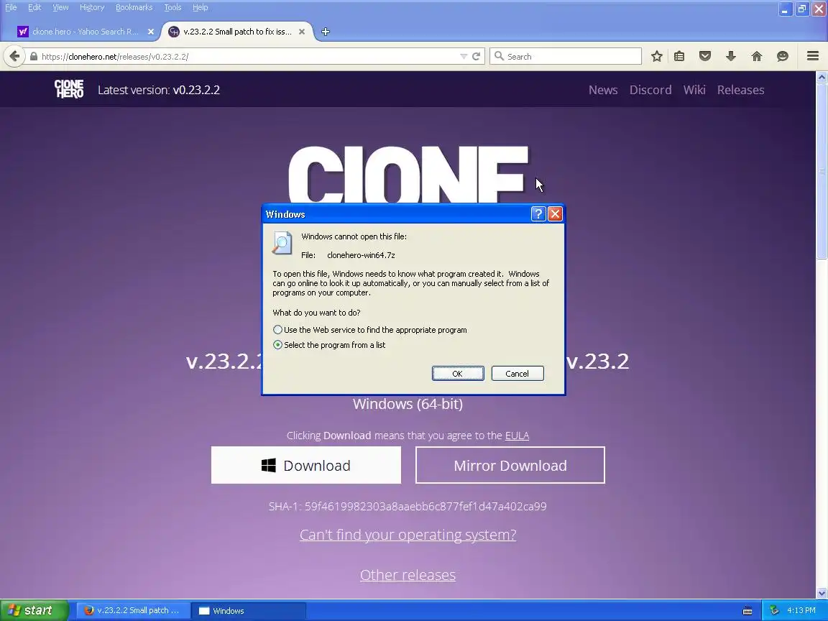
Task: Click the chat smiley icon in the toolbar
Action: tap(783, 57)
